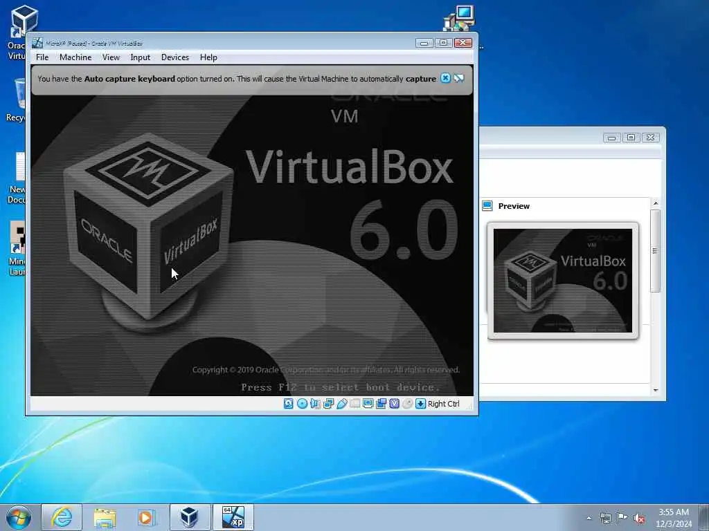Open the USB devices indicator icon
The width and height of the screenshot is (709, 531).
[x=342, y=404]
